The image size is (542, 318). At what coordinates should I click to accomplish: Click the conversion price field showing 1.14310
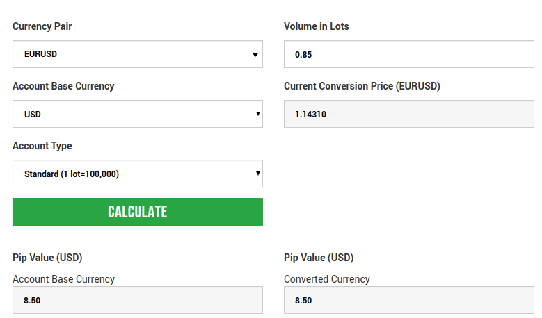pyautogui.click(x=408, y=114)
